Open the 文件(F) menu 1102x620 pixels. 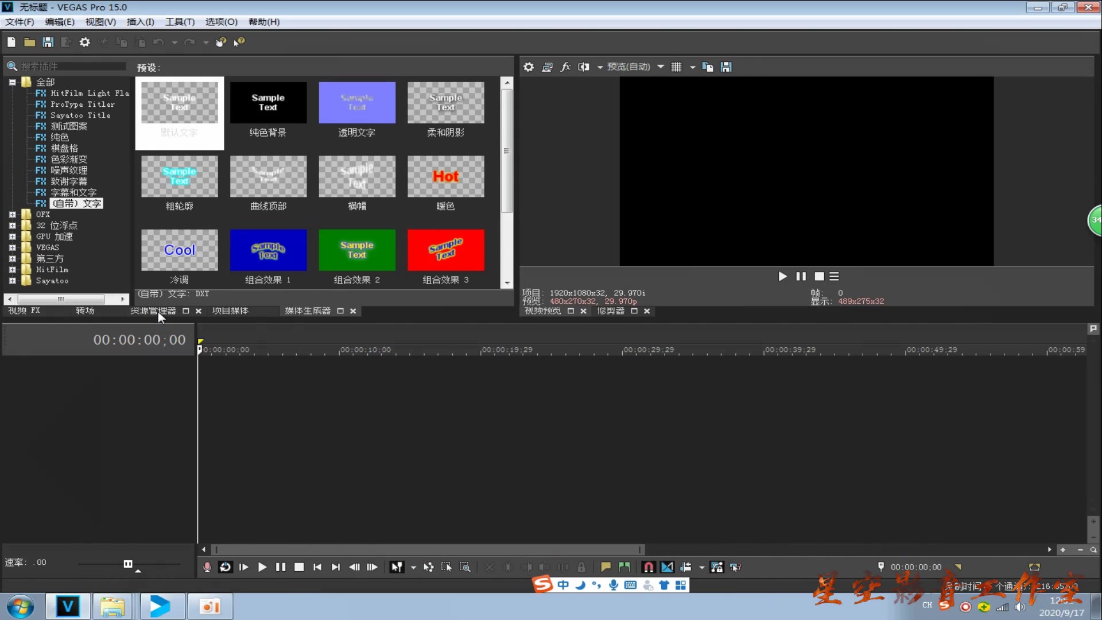[x=20, y=22]
